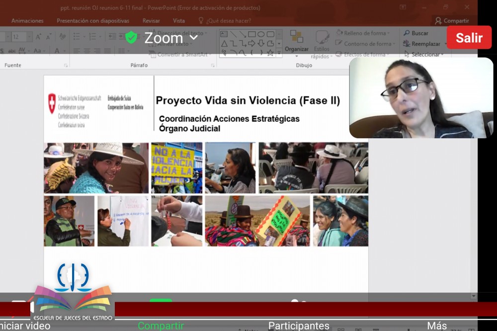
Task: Tap Compartir to share screen
Action: point(161,326)
